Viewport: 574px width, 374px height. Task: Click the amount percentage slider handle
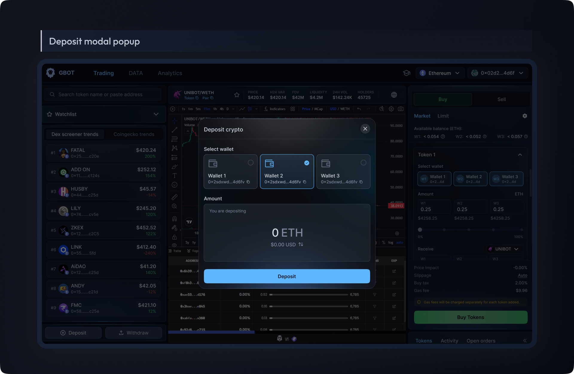coord(420,230)
